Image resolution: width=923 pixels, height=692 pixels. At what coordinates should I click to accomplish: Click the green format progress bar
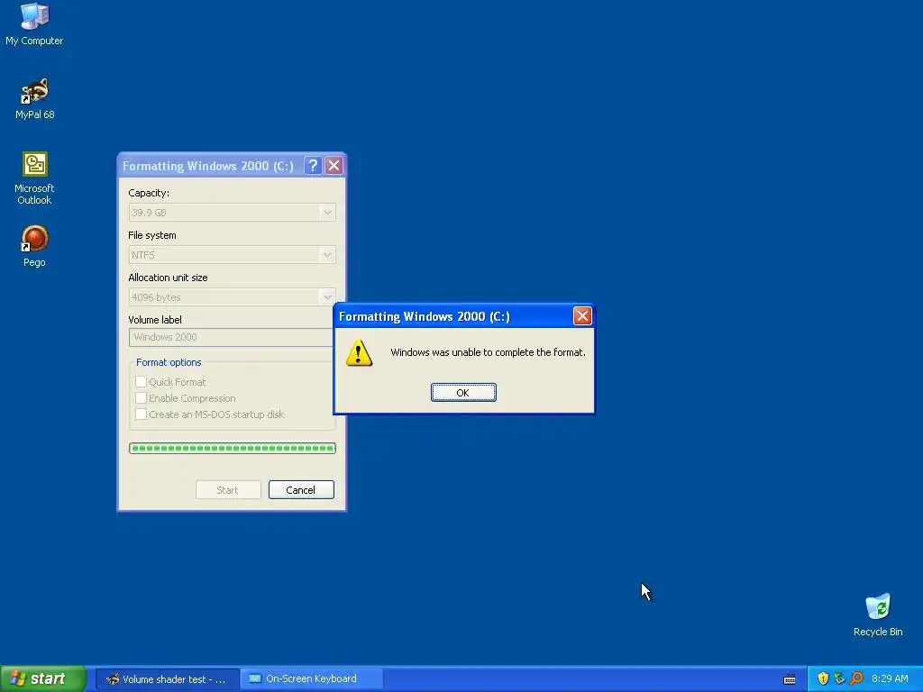tap(232, 449)
